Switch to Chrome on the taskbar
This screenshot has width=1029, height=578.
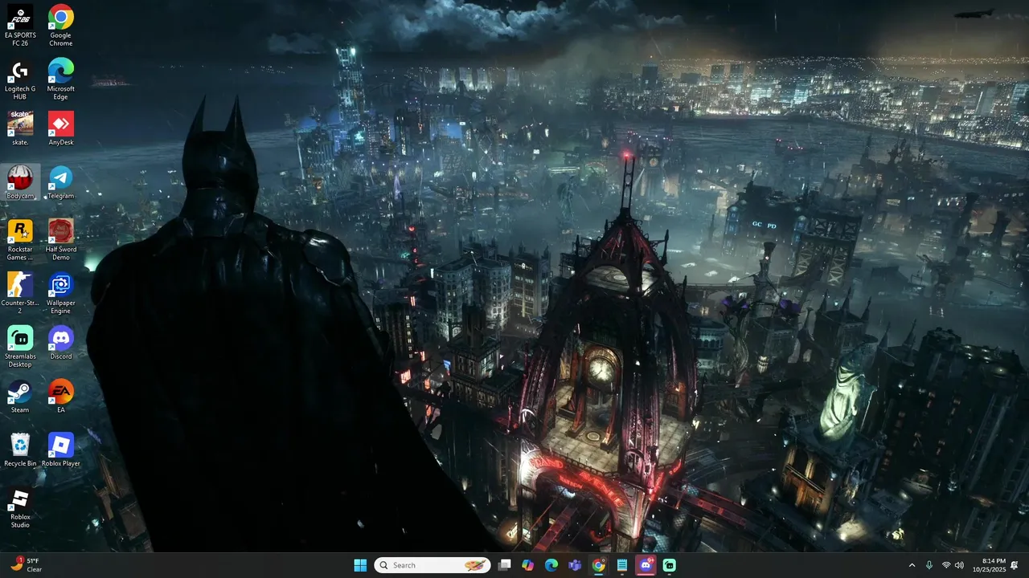pyautogui.click(x=599, y=565)
